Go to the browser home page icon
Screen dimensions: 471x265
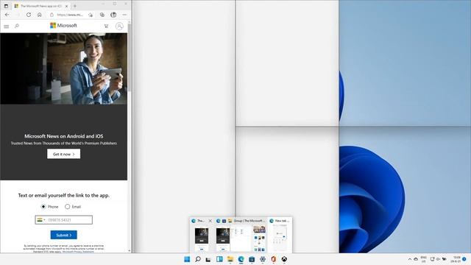tap(39, 15)
